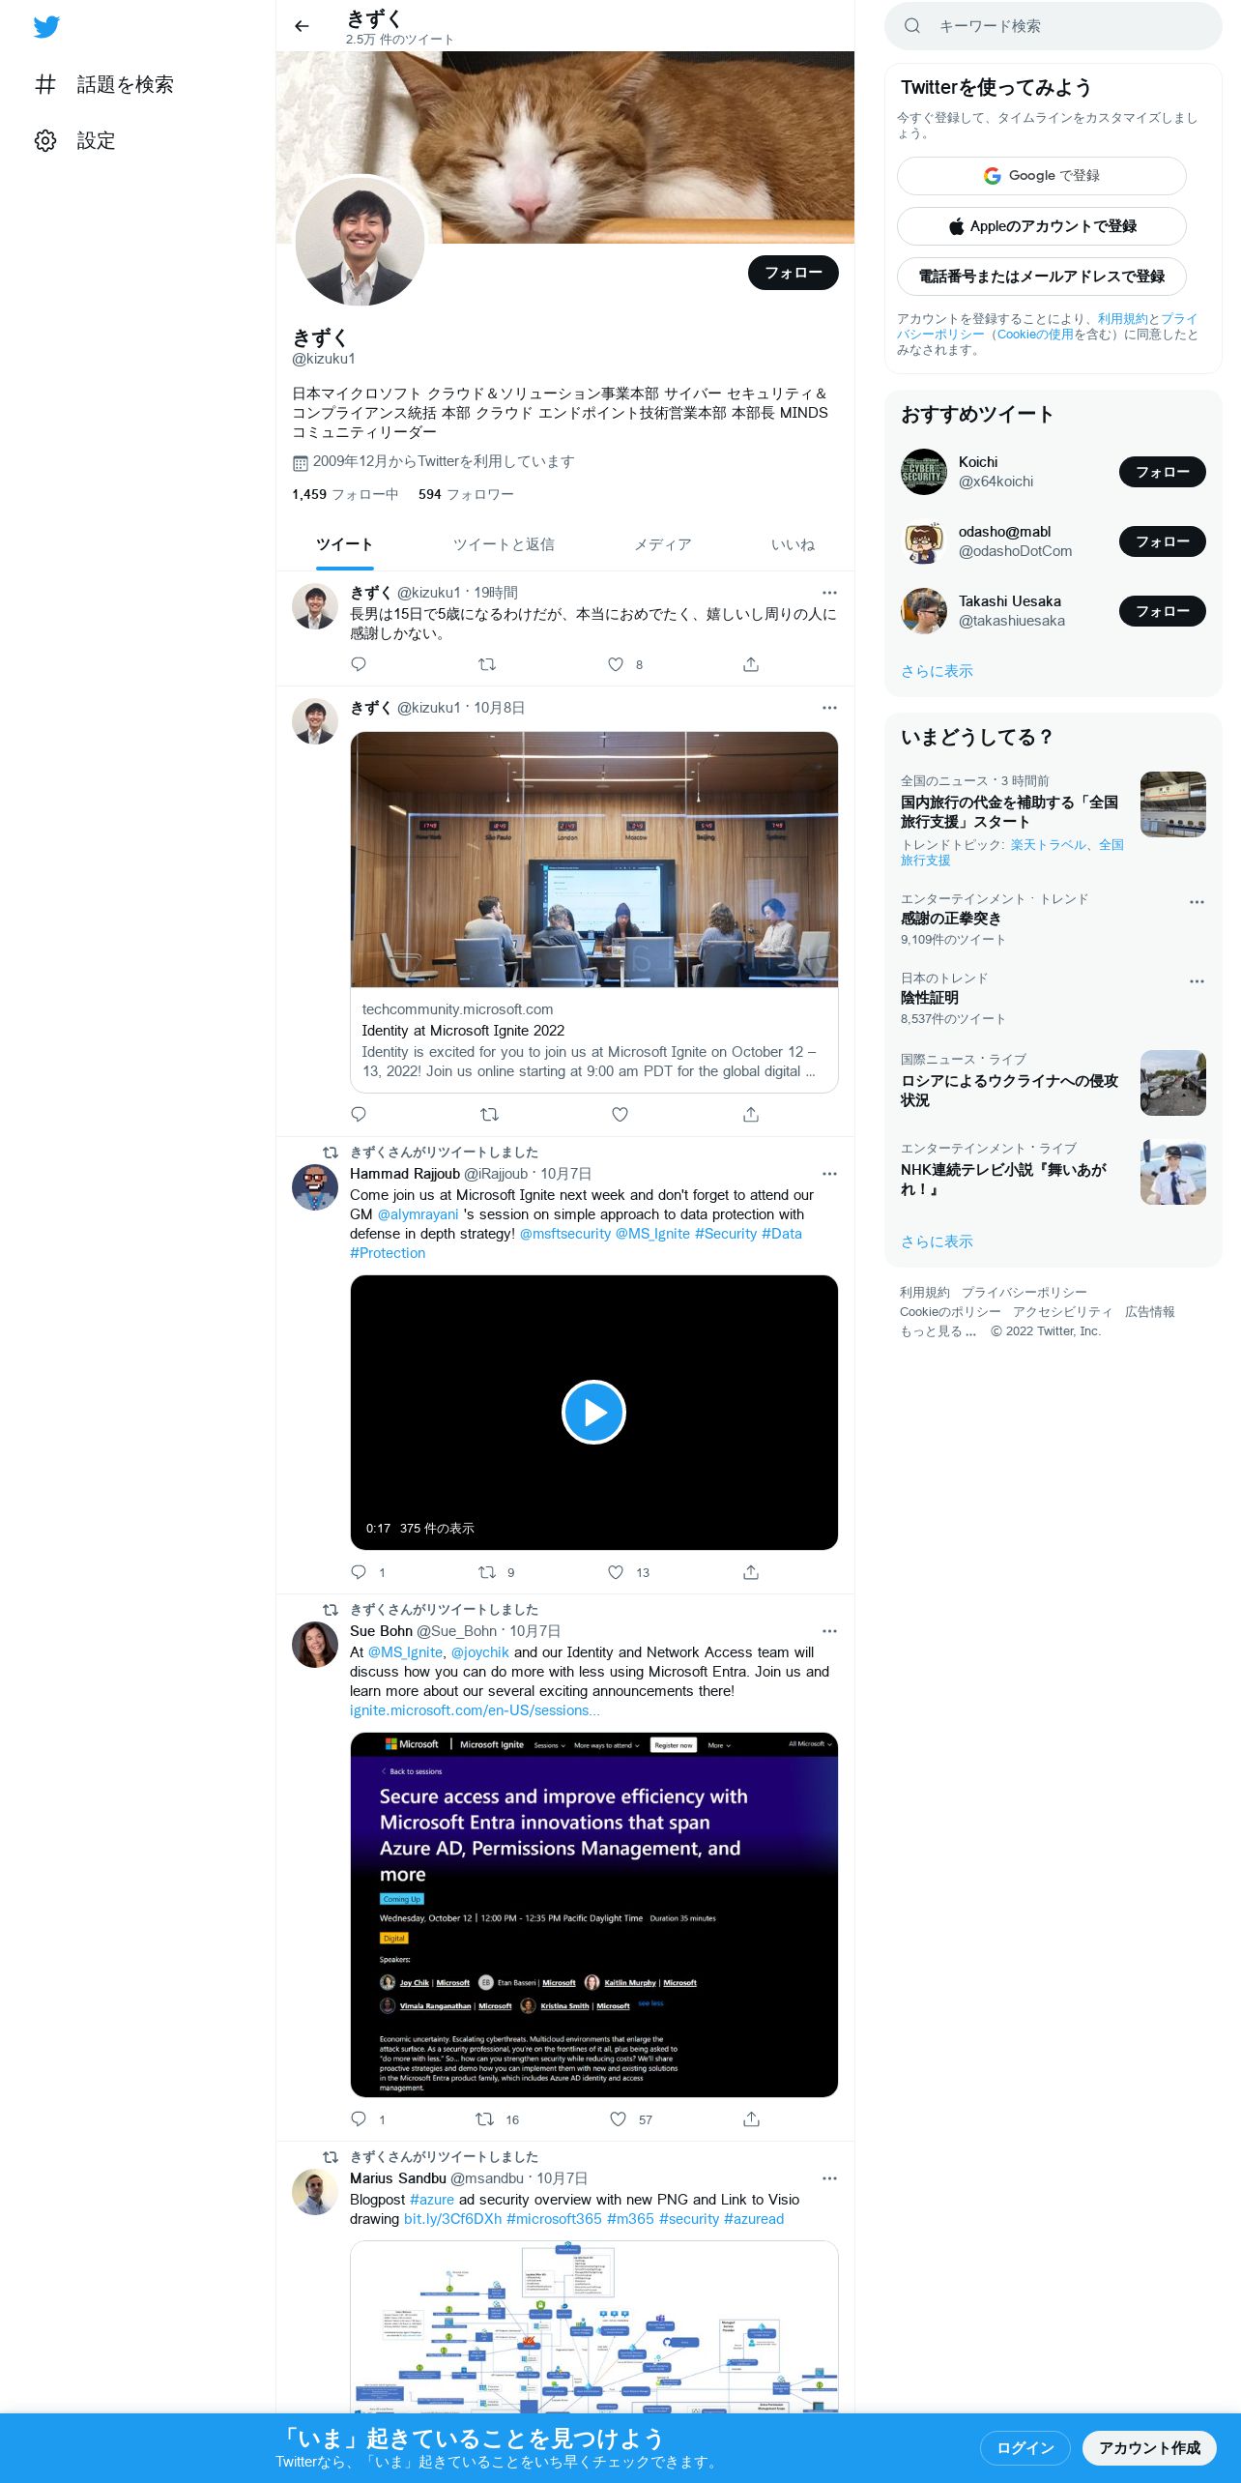Open もっと見る footer menu

coord(938,1331)
